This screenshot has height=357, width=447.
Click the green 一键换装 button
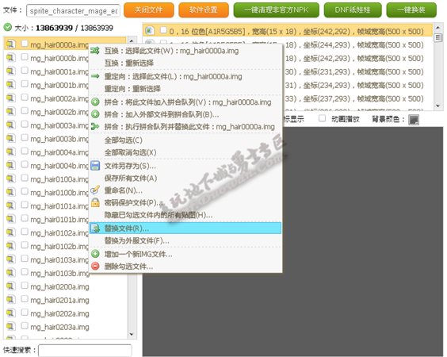coord(411,10)
